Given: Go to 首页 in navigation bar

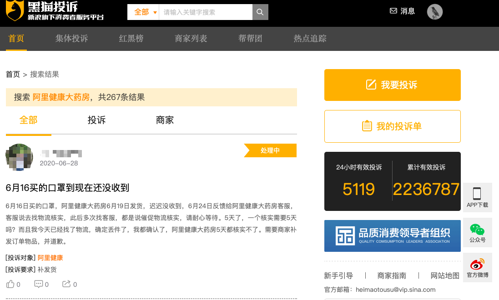Looking at the screenshot, I should click(16, 39).
